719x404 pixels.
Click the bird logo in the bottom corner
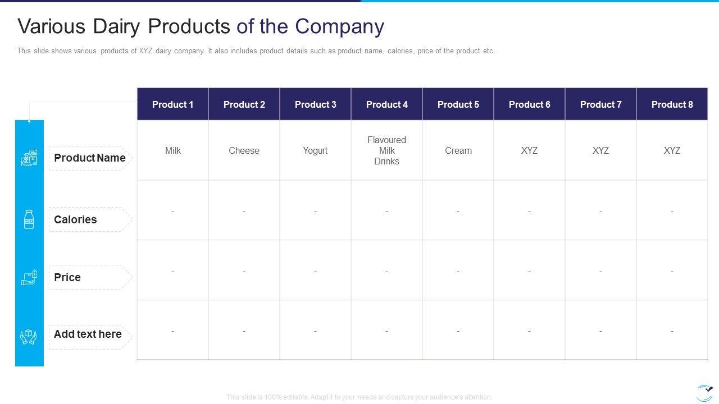coord(704,392)
